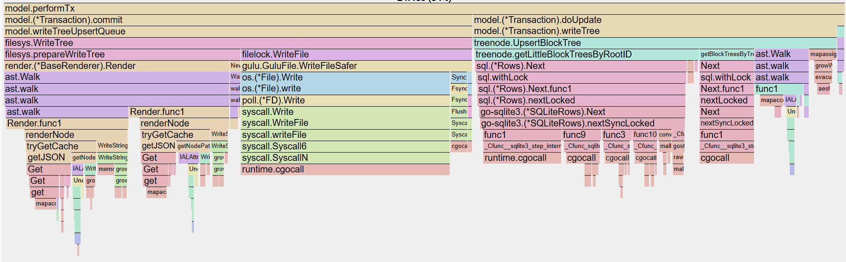Click the gost frame
Image resolution: width=846 pixels, height=262 pixels.
tap(678, 147)
